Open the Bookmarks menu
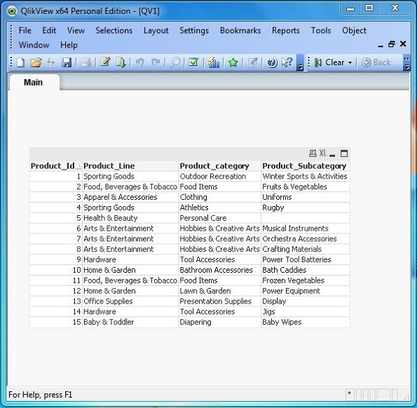Image resolution: width=417 pixels, height=408 pixels. click(x=240, y=30)
